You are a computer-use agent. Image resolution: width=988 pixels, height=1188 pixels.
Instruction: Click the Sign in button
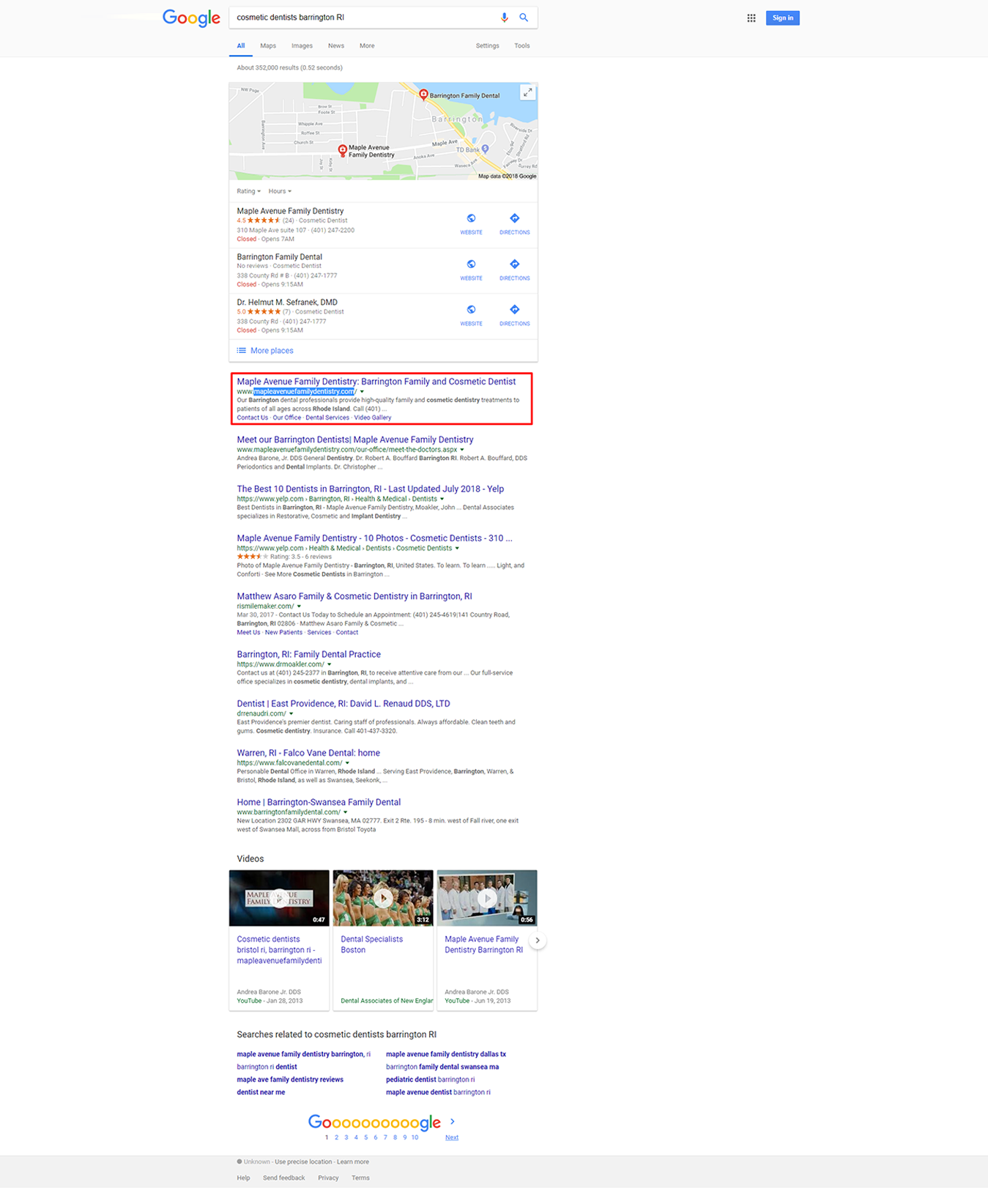pos(782,18)
